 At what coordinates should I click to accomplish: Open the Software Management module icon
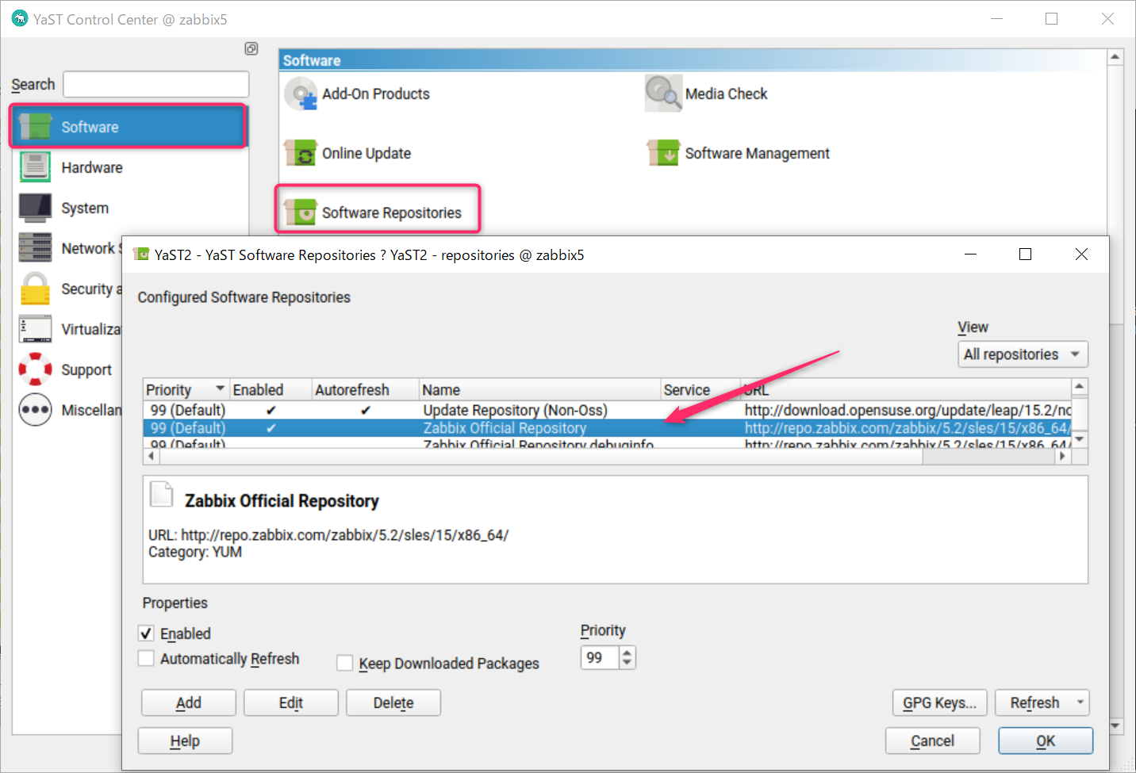tap(664, 152)
